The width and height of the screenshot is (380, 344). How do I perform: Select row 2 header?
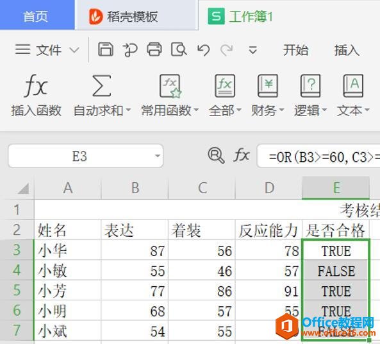[x=17, y=230]
